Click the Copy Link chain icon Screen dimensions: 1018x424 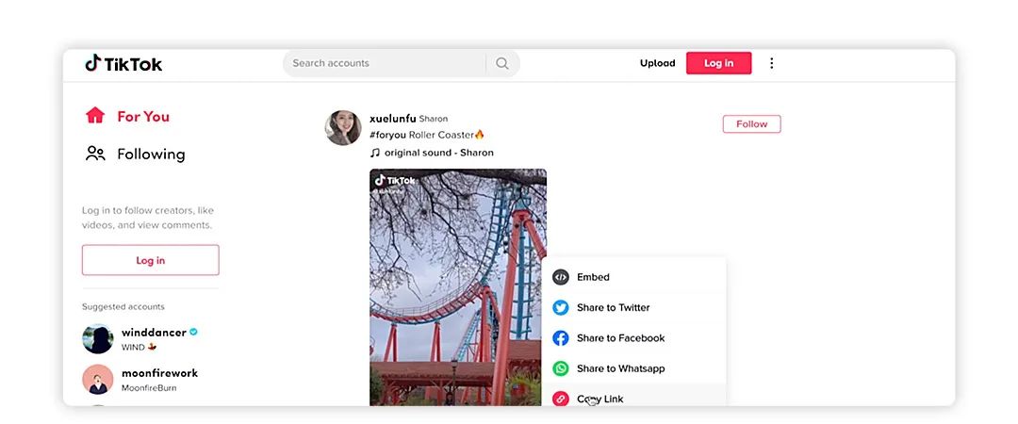pyautogui.click(x=560, y=399)
